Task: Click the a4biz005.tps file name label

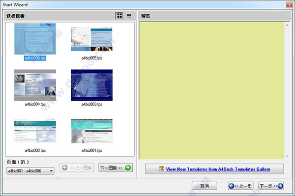Action: [x=92, y=58]
